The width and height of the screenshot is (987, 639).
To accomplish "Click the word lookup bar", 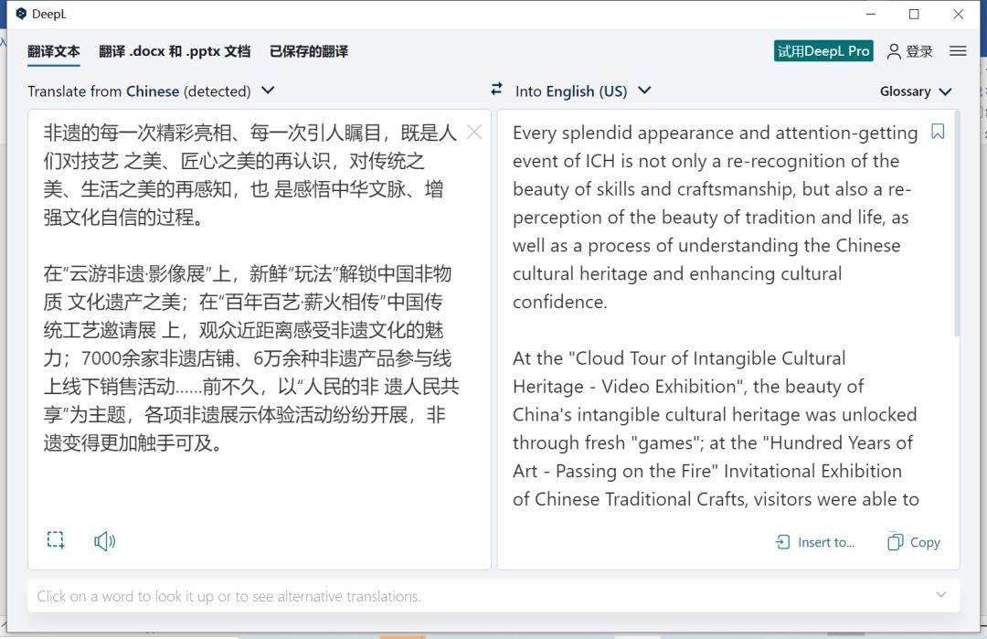I will (x=366, y=595).
